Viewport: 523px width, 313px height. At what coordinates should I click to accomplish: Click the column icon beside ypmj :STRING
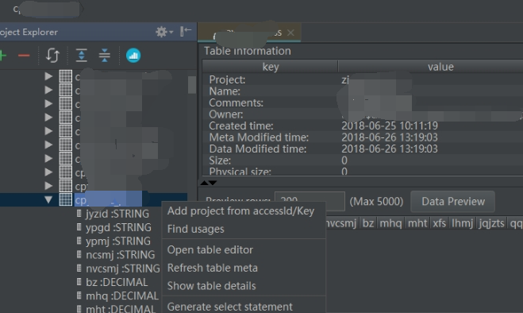[79, 241]
